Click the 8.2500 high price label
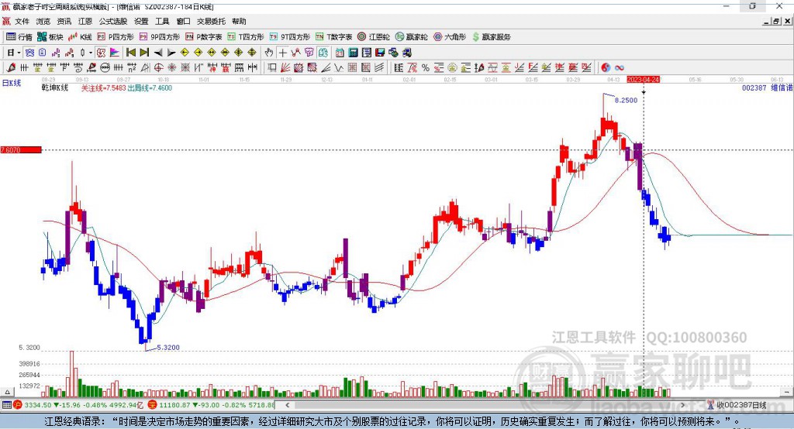794x429 pixels. [627, 100]
